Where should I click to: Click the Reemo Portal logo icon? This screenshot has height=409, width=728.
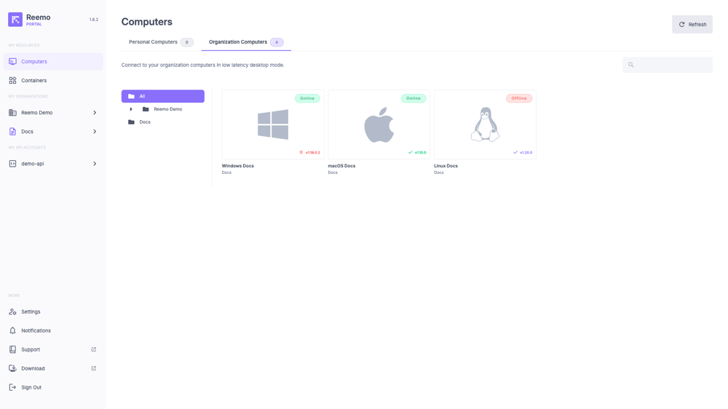coord(15,20)
